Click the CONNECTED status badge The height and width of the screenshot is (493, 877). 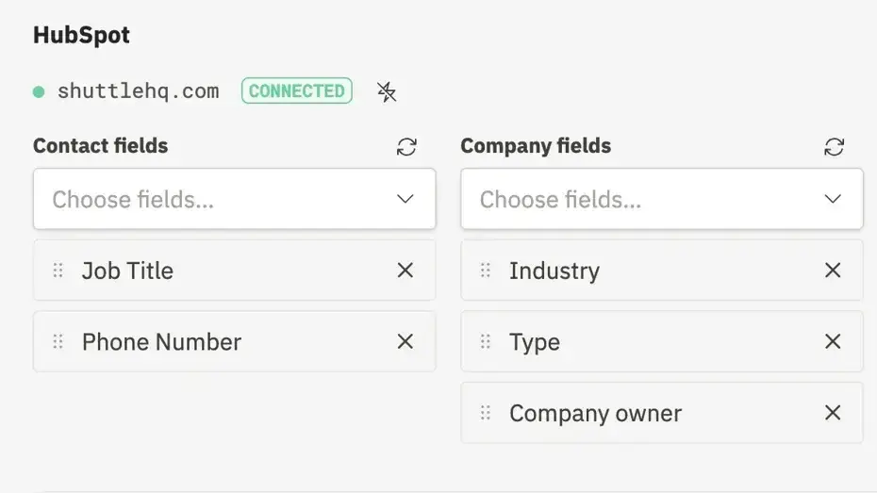296,91
